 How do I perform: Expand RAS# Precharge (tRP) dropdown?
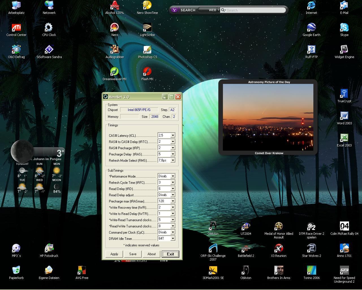pyautogui.click(x=173, y=148)
